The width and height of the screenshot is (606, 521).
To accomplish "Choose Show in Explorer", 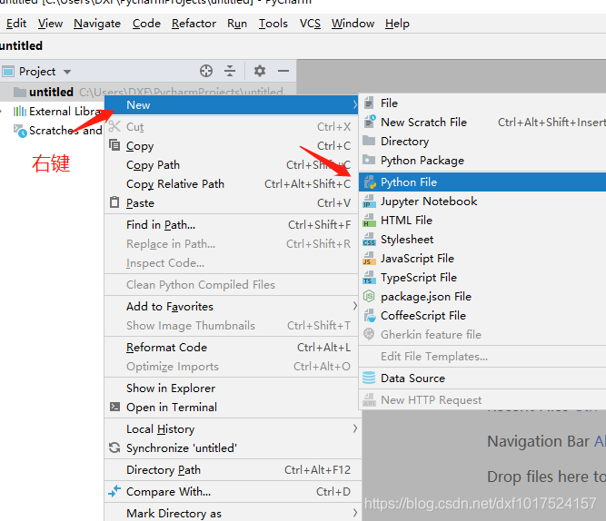I will pos(231,388).
